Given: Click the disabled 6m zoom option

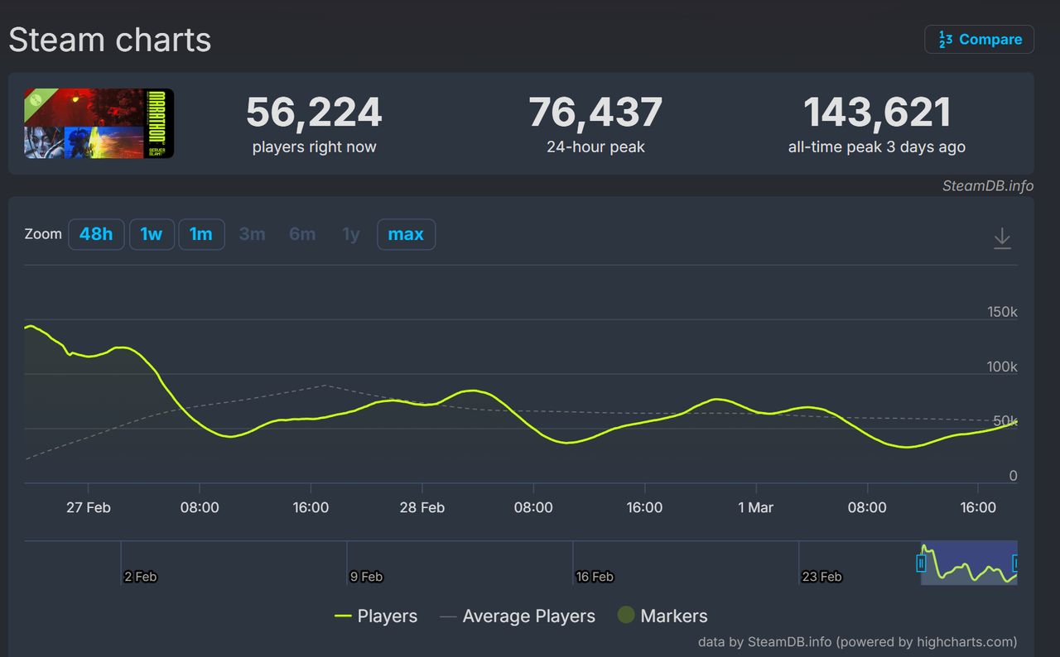Looking at the screenshot, I should pyautogui.click(x=302, y=234).
